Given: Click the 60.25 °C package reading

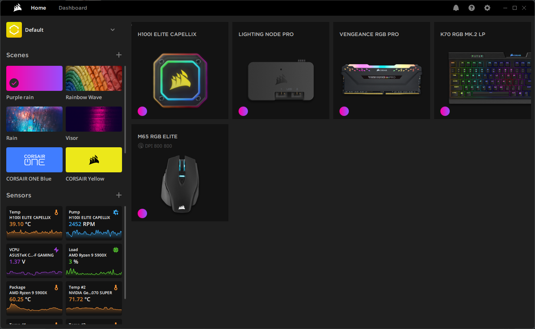Looking at the screenshot, I should [x=20, y=299].
